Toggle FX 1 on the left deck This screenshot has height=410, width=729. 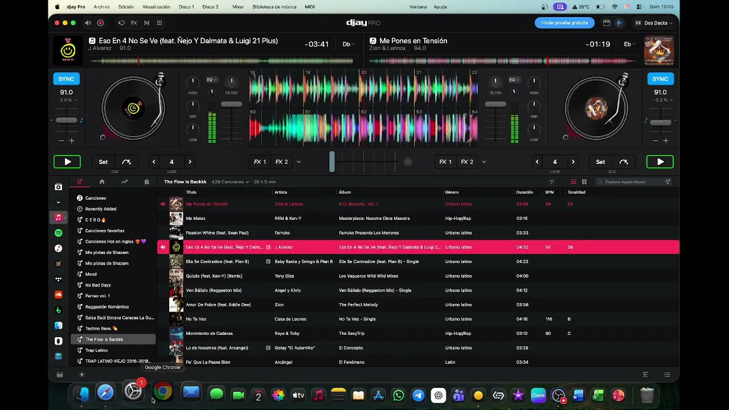point(260,162)
